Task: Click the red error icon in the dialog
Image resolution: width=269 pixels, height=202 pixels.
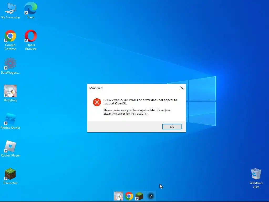Action: pyautogui.click(x=97, y=102)
